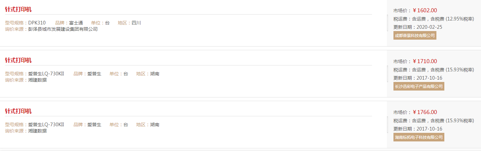The width and height of the screenshot is (481, 151).
Task: Click 爱普生LQ-730KII model in the ¥1710.00 listing
Action: (46, 74)
